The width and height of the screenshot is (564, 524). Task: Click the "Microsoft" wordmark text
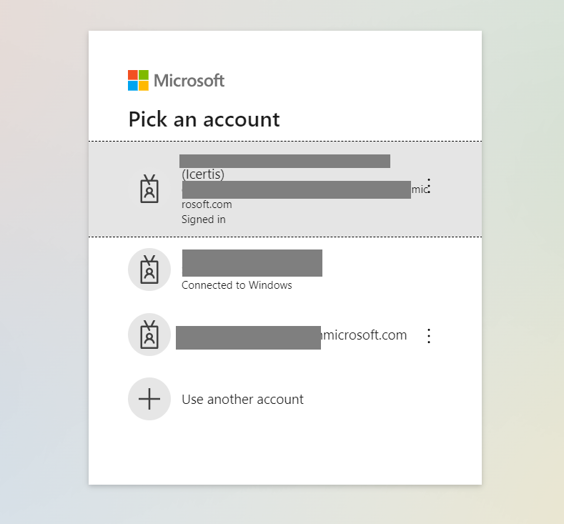click(x=189, y=81)
